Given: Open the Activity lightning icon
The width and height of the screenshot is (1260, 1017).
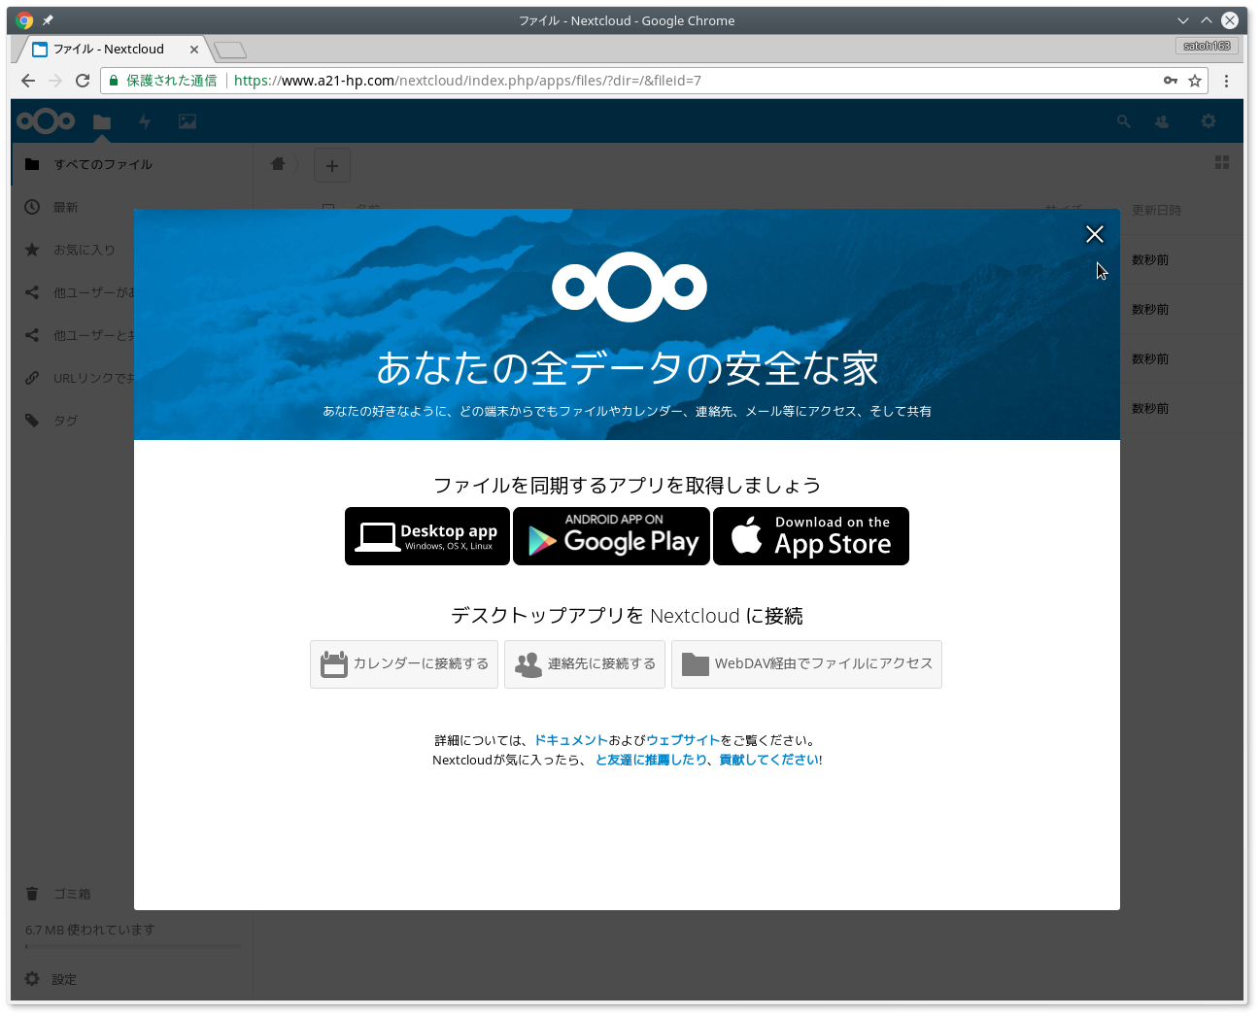Looking at the screenshot, I should pyautogui.click(x=145, y=121).
